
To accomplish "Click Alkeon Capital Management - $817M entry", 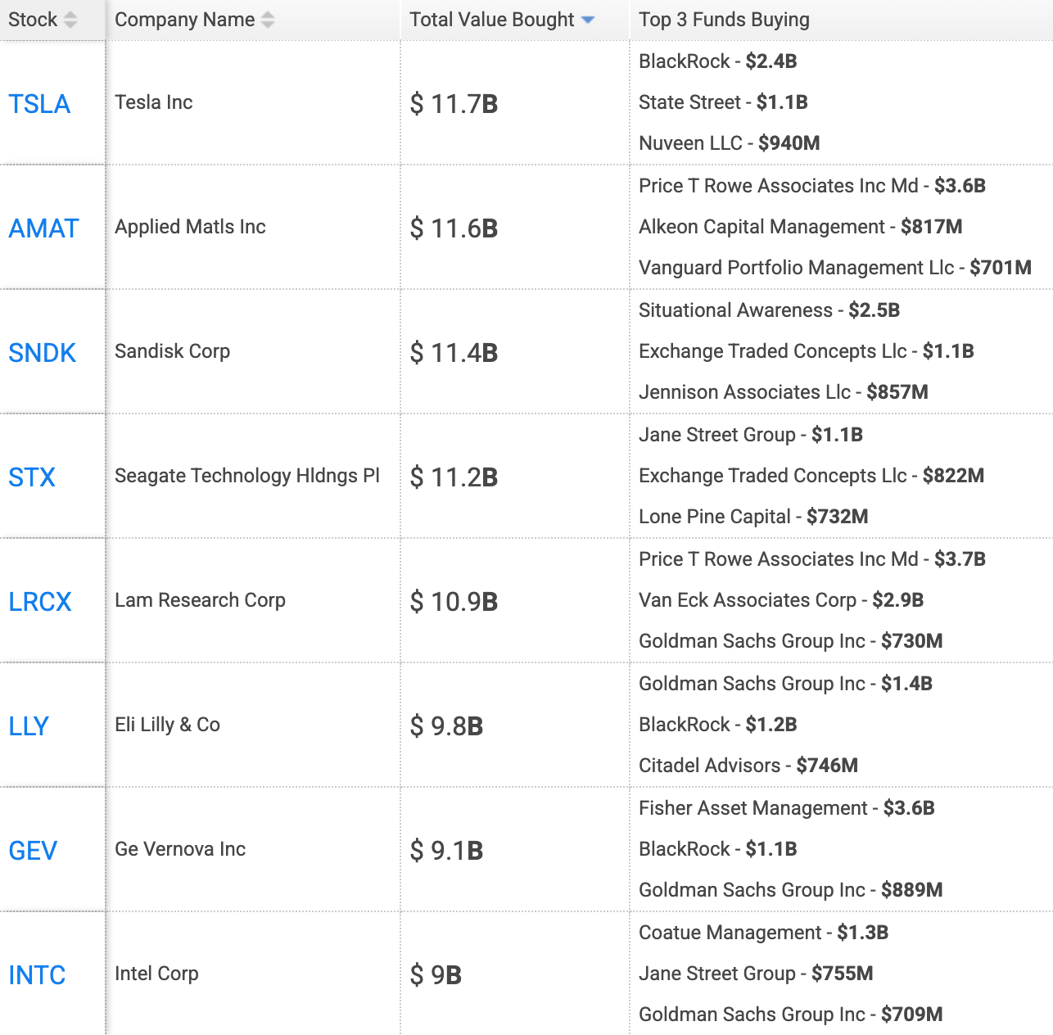I will click(801, 227).
